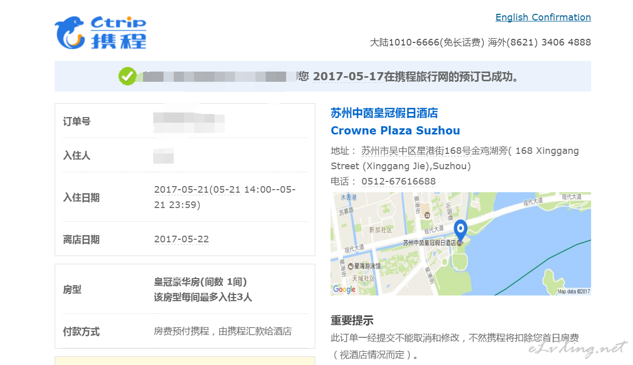The height and width of the screenshot is (365, 633).
Task: Click the hotel name label on map
Action: tap(429, 243)
